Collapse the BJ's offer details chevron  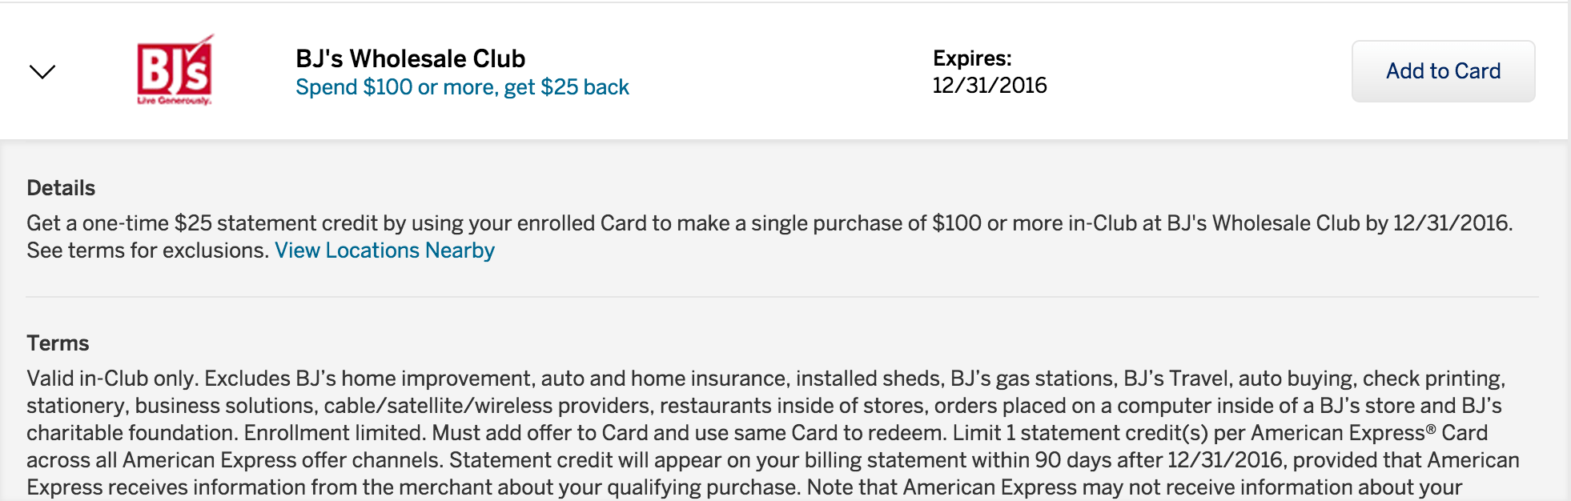[x=42, y=72]
